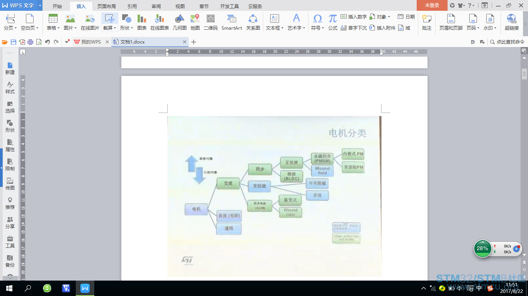Viewport: 528px width, 296px height.
Task: Switch to the 开始 tab
Action: point(57,6)
